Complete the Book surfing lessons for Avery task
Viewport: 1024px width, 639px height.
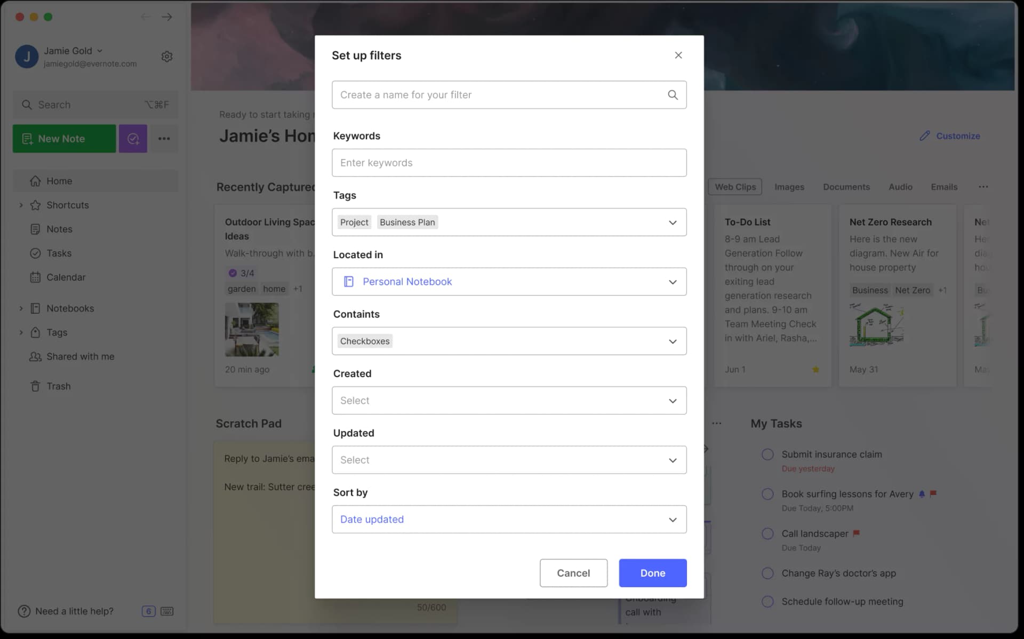point(768,493)
